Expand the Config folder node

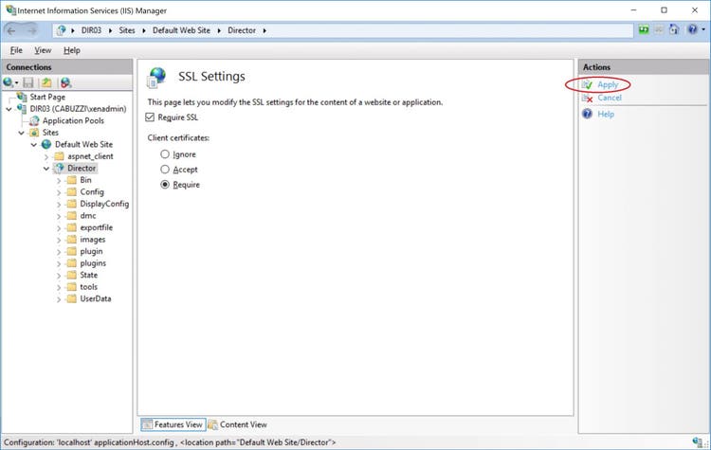[59, 192]
